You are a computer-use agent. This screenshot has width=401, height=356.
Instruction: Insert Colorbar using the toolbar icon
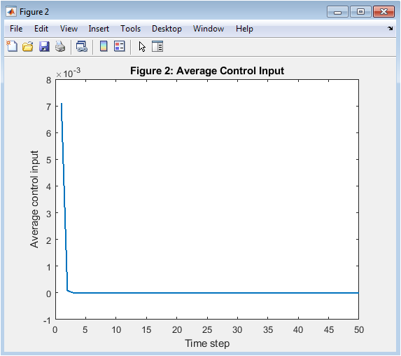coord(104,46)
